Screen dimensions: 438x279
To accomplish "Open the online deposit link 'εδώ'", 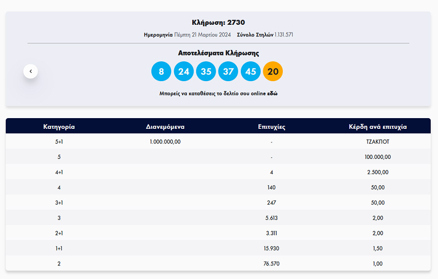I will [x=272, y=93].
